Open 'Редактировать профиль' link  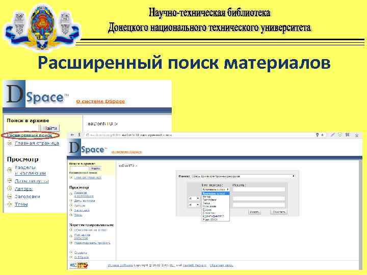[92, 243]
